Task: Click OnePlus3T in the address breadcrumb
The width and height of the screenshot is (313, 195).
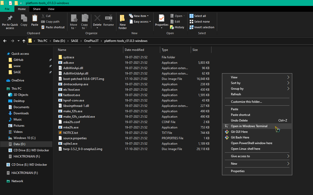Action: tap(92, 41)
